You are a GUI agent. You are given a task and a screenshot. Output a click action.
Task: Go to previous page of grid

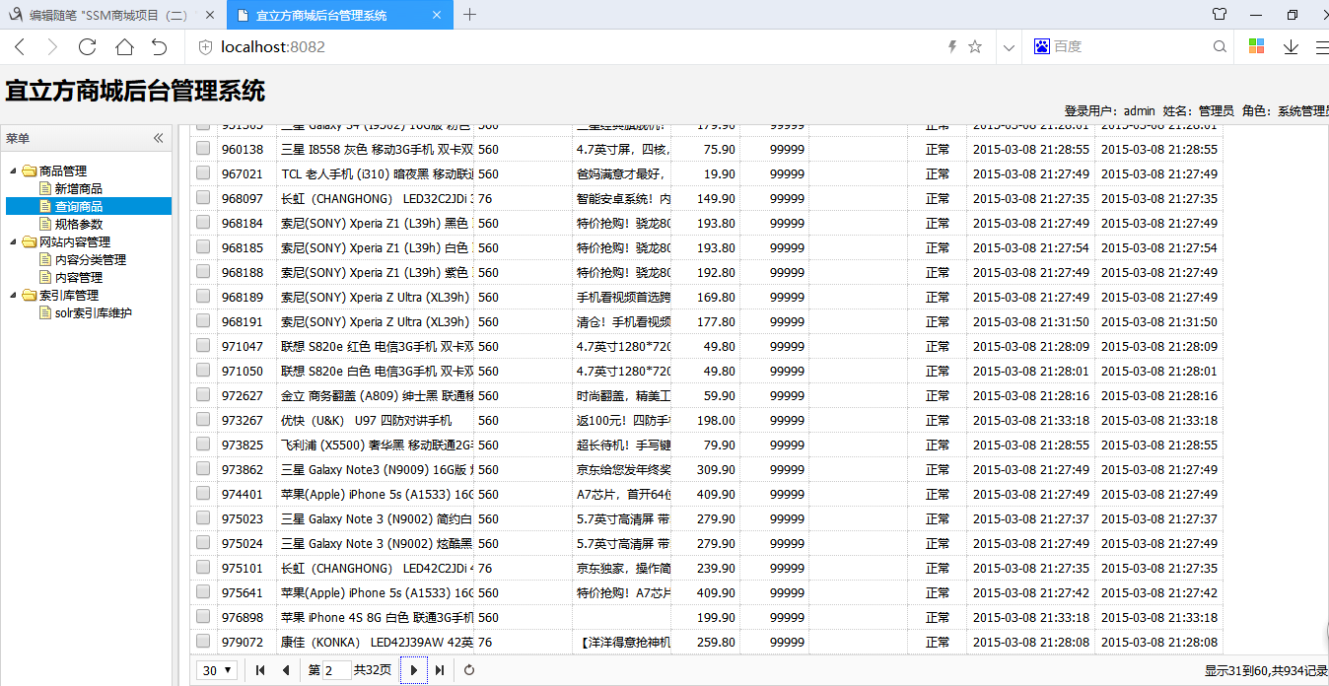click(286, 670)
